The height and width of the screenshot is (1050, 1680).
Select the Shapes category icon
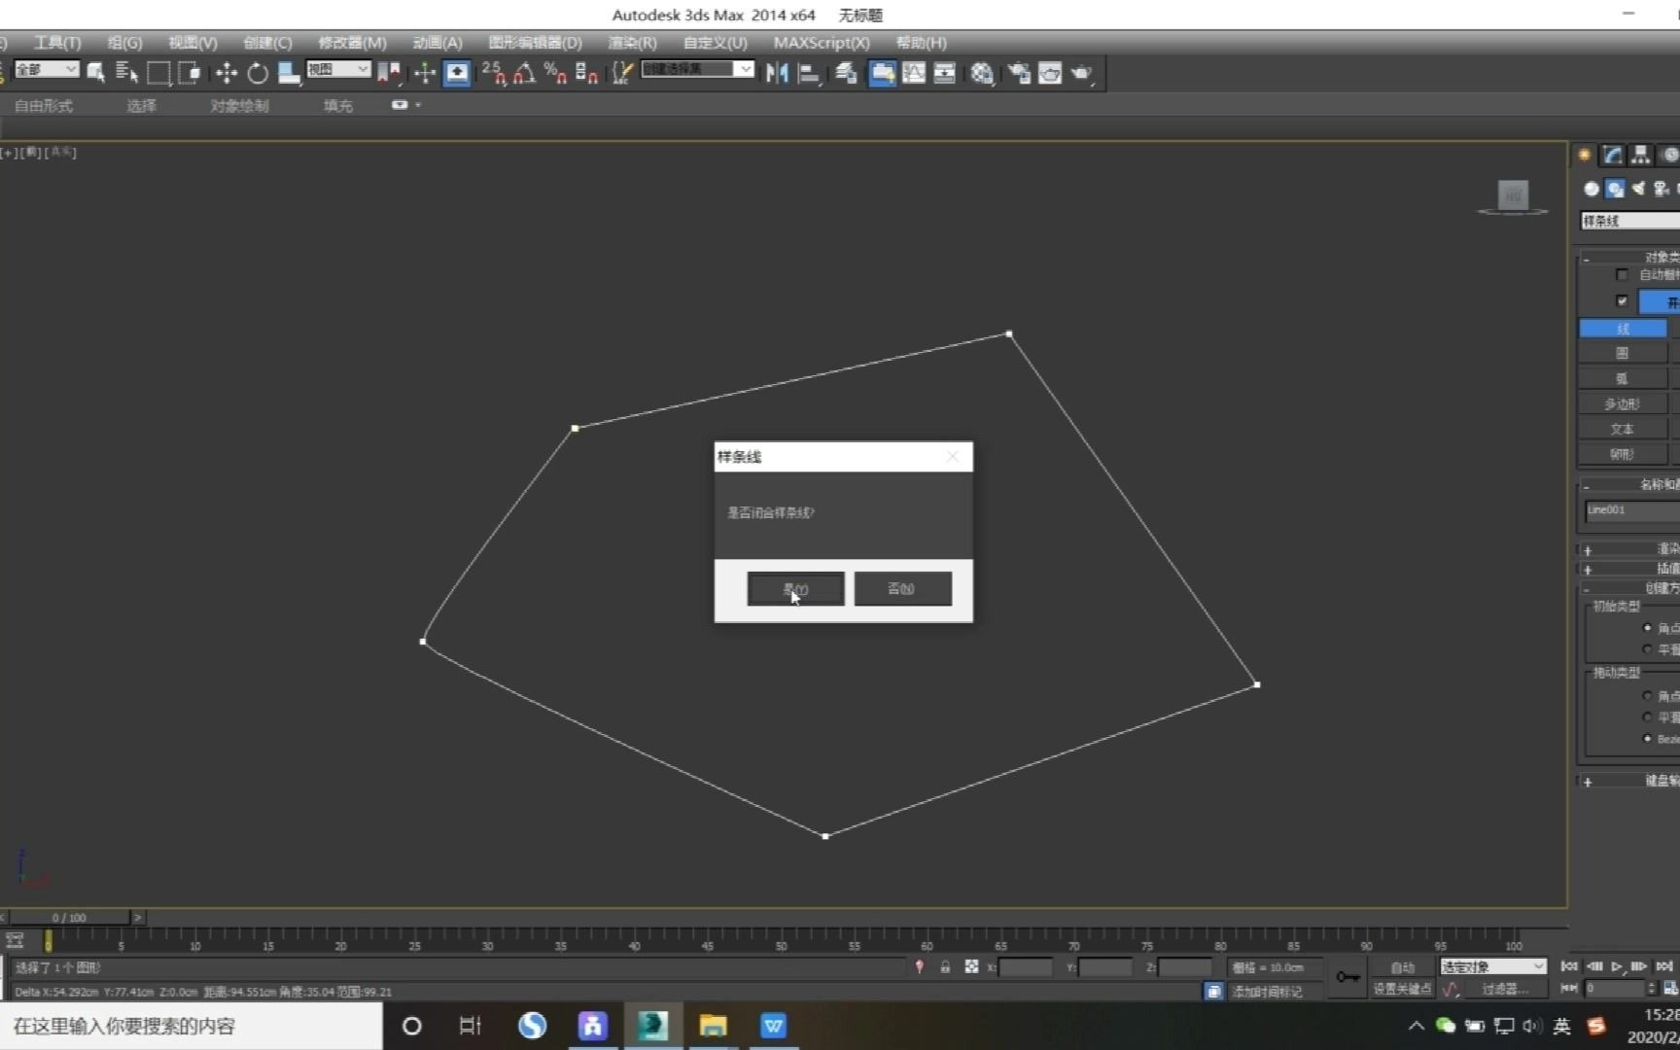click(1615, 190)
